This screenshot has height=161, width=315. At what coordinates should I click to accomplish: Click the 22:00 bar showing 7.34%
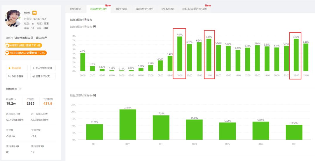tap(296, 55)
